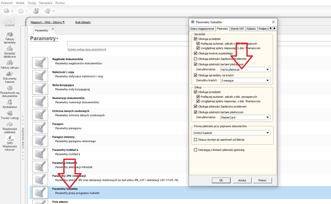Toggle Obsługa kredytu kupieckiego checkbox
331x204 pixels.
[x=196, y=53]
